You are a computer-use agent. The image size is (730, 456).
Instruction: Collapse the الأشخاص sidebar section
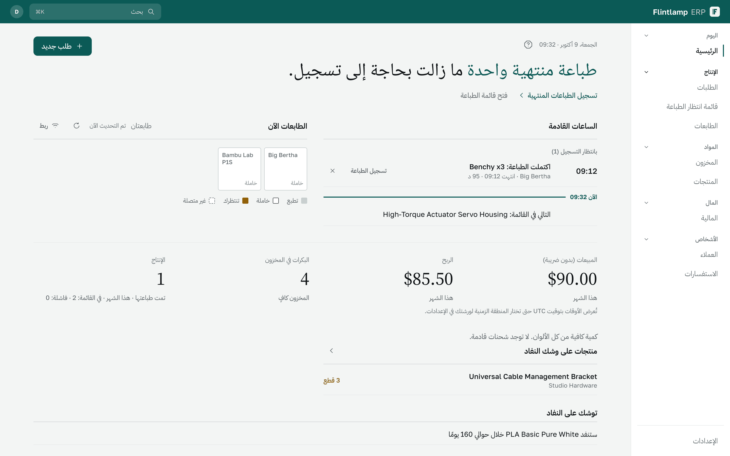click(x=646, y=239)
